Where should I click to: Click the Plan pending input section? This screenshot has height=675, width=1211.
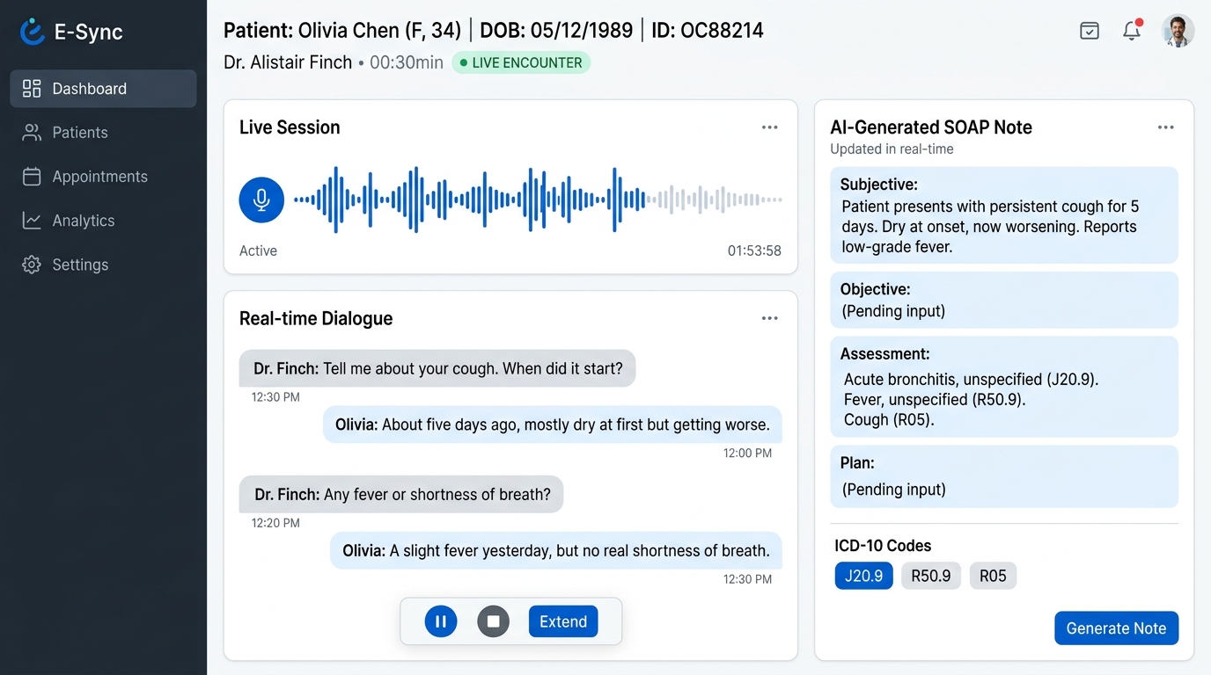(x=1004, y=476)
